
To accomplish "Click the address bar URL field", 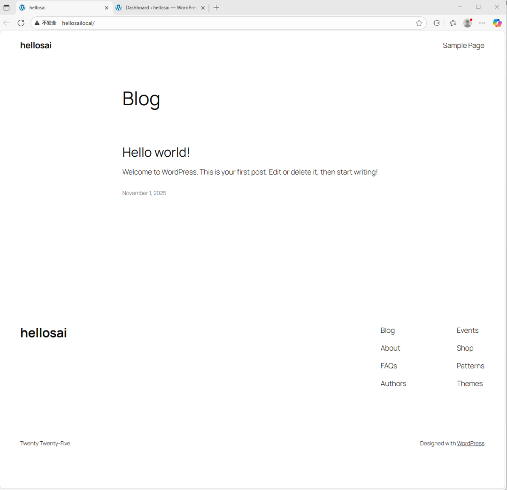I will 235,23.
